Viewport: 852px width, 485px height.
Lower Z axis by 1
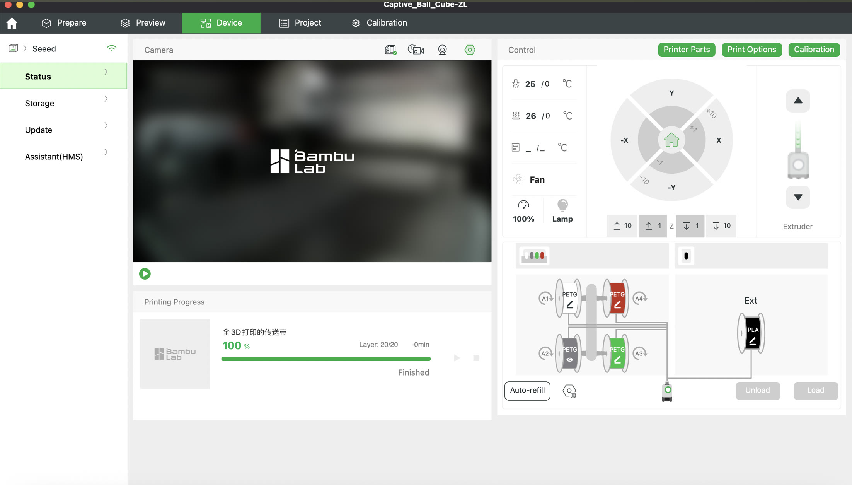coord(690,226)
